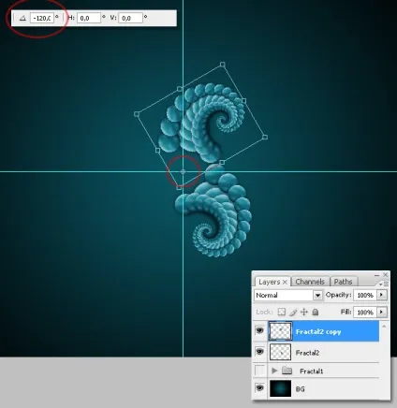This screenshot has width=397, height=408.
Task: Click the transform center reference point
Action: [x=183, y=171]
